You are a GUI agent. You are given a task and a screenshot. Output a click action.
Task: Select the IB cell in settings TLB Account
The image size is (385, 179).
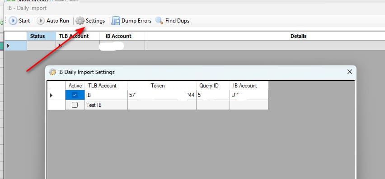click(x=106, y=95)
